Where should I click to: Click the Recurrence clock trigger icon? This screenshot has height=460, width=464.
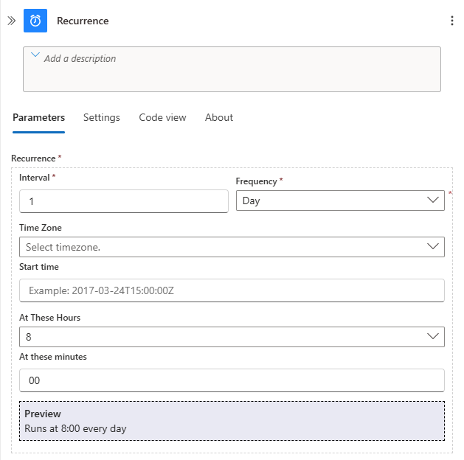click(35, 21)
